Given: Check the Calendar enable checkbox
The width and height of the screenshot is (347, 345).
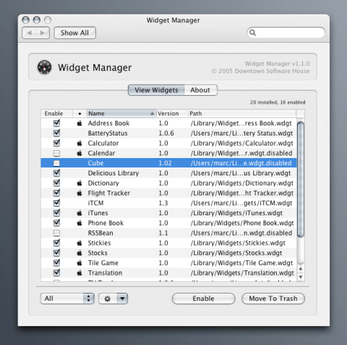Looking at the screenshot, I should (x=56, y=154).
